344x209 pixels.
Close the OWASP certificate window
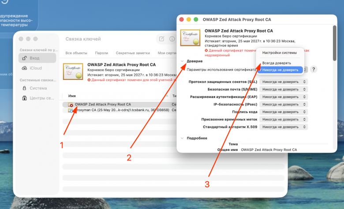(181, 19)
